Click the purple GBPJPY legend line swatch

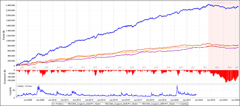click(140, 104)
